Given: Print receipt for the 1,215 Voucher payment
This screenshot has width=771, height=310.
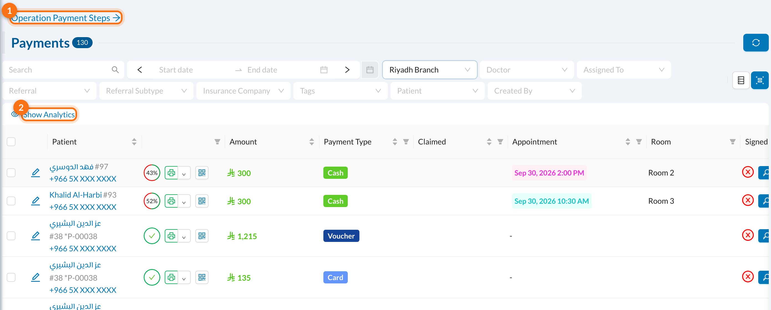Looking at the screenshot, I should 171,236.
